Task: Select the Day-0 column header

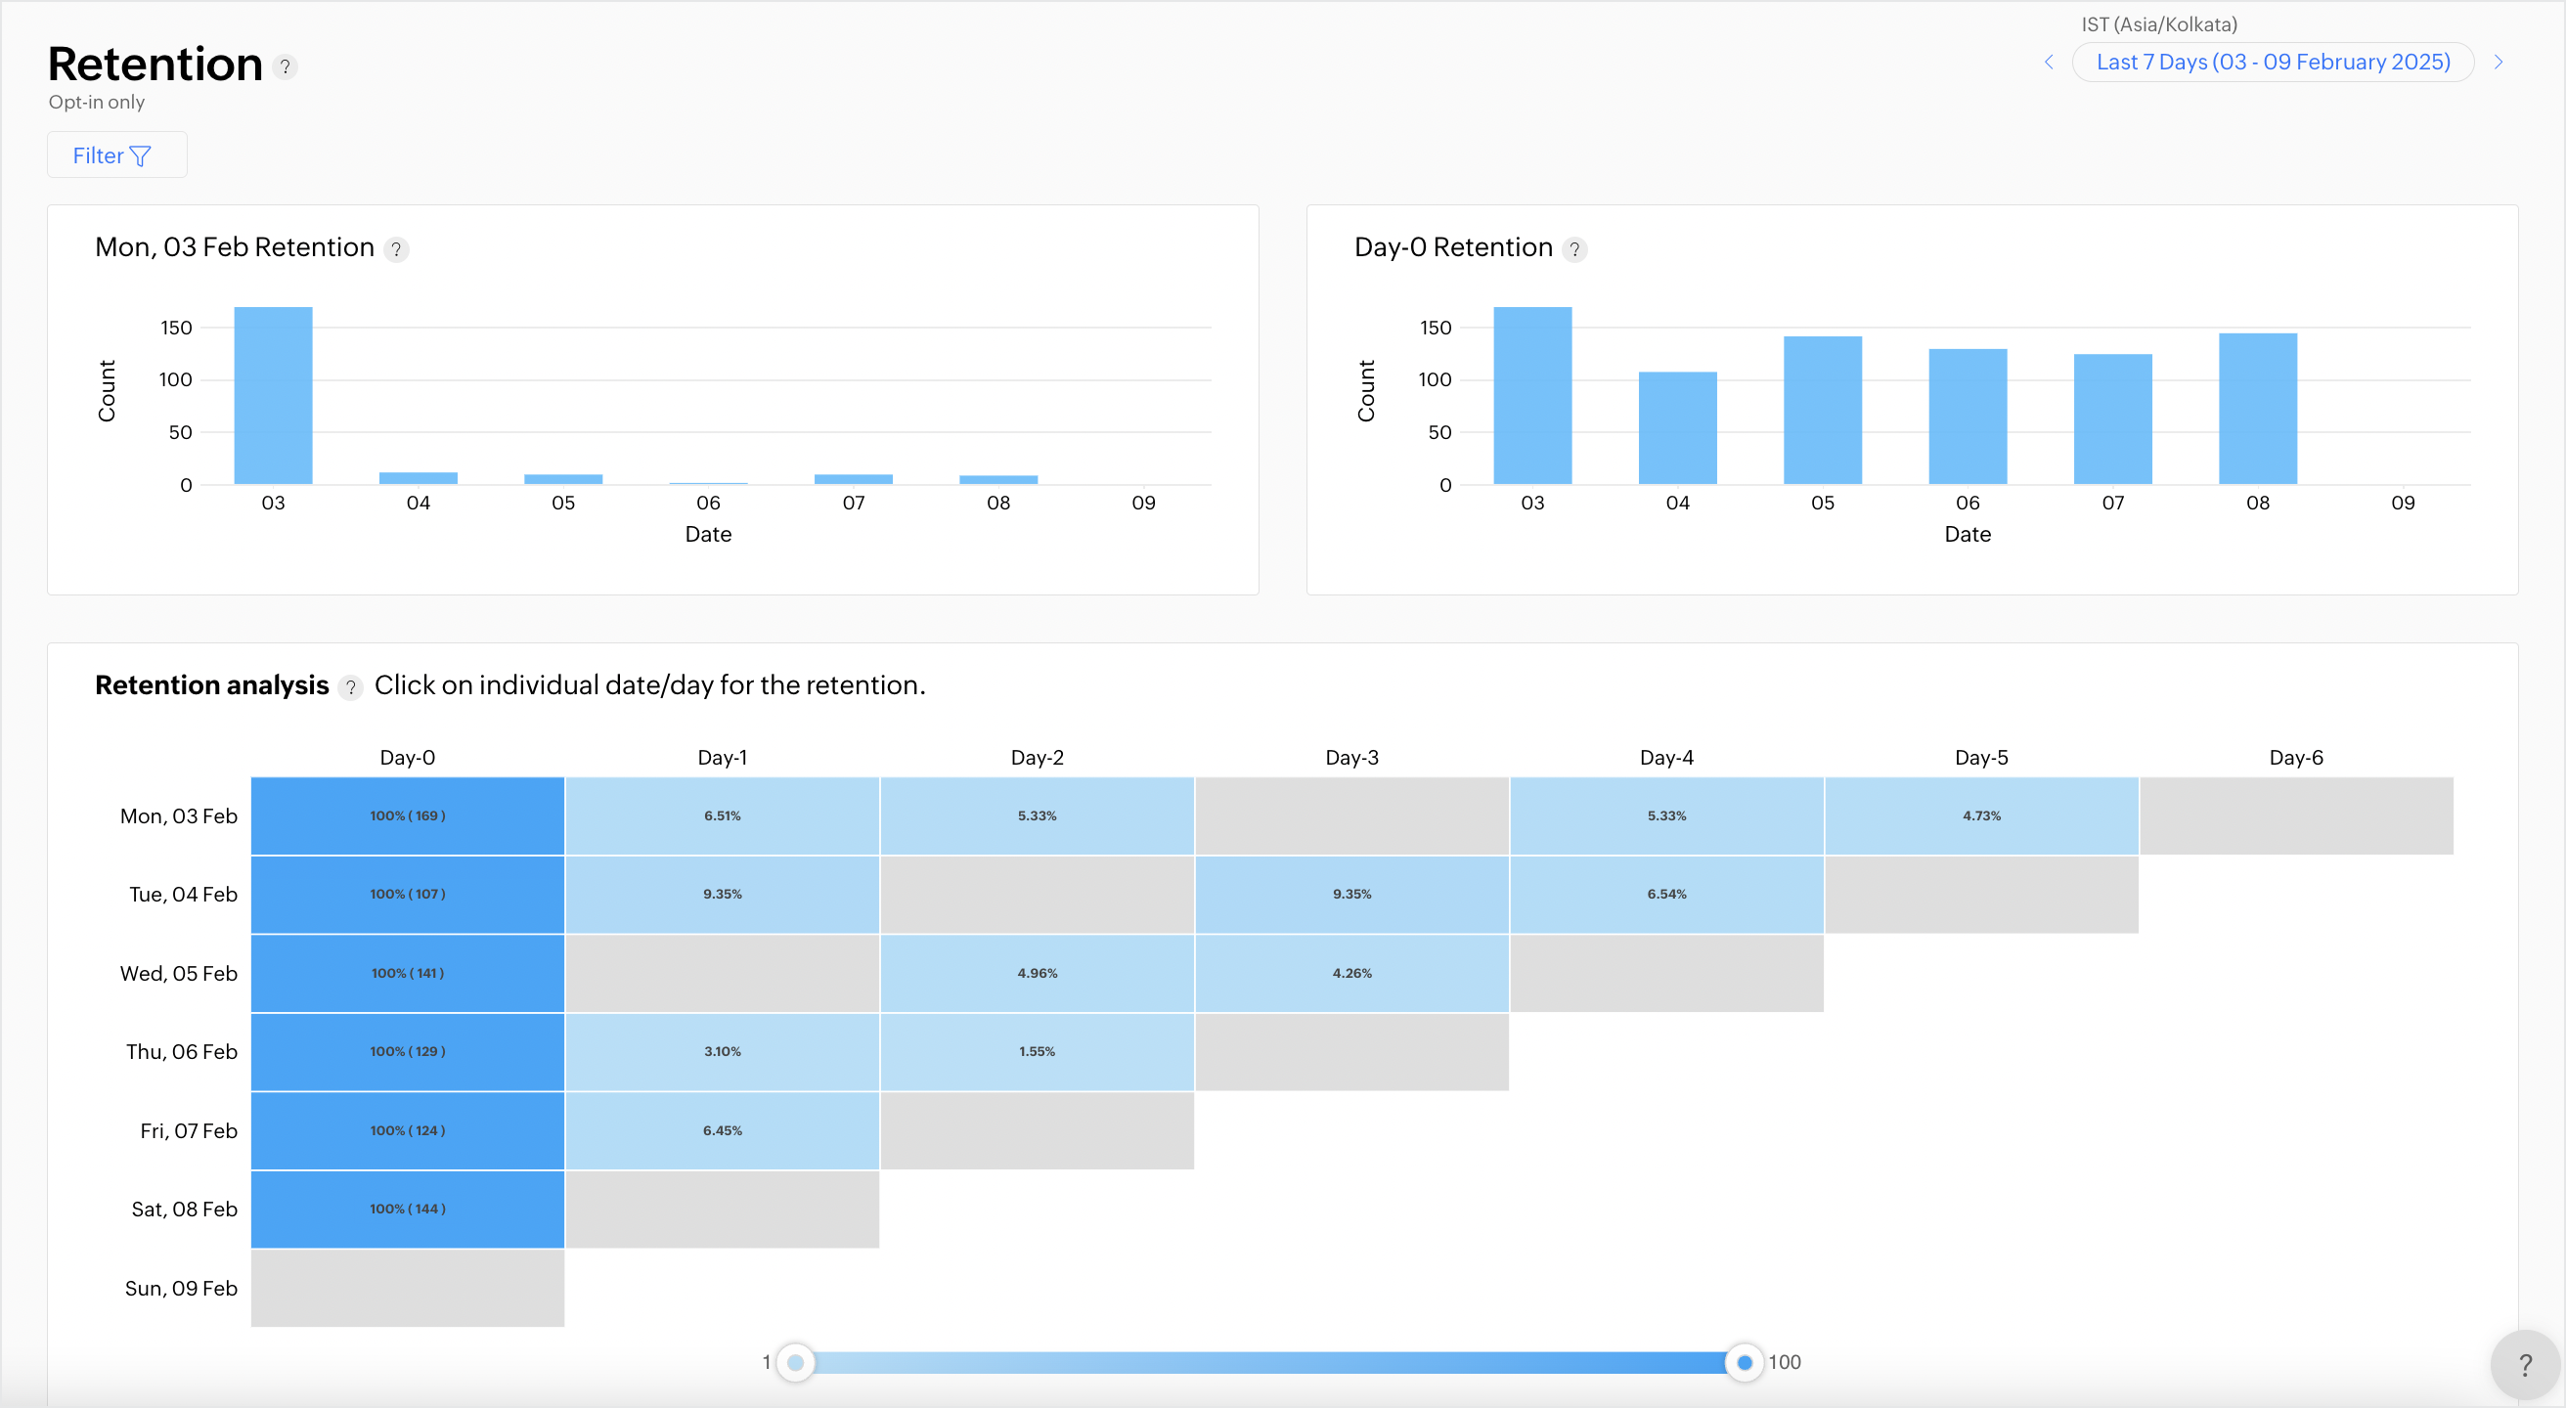Action: pyautogui.click(x=408, y=757)
